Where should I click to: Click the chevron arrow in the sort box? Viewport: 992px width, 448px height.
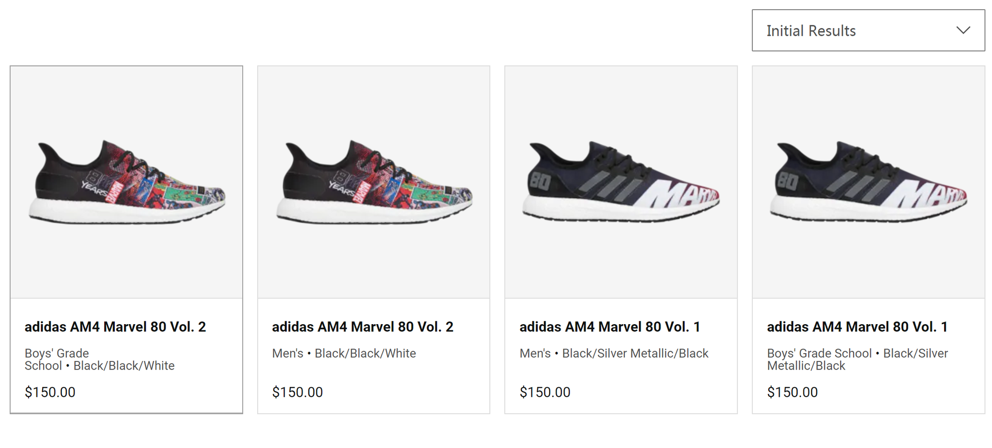[963, 30]
